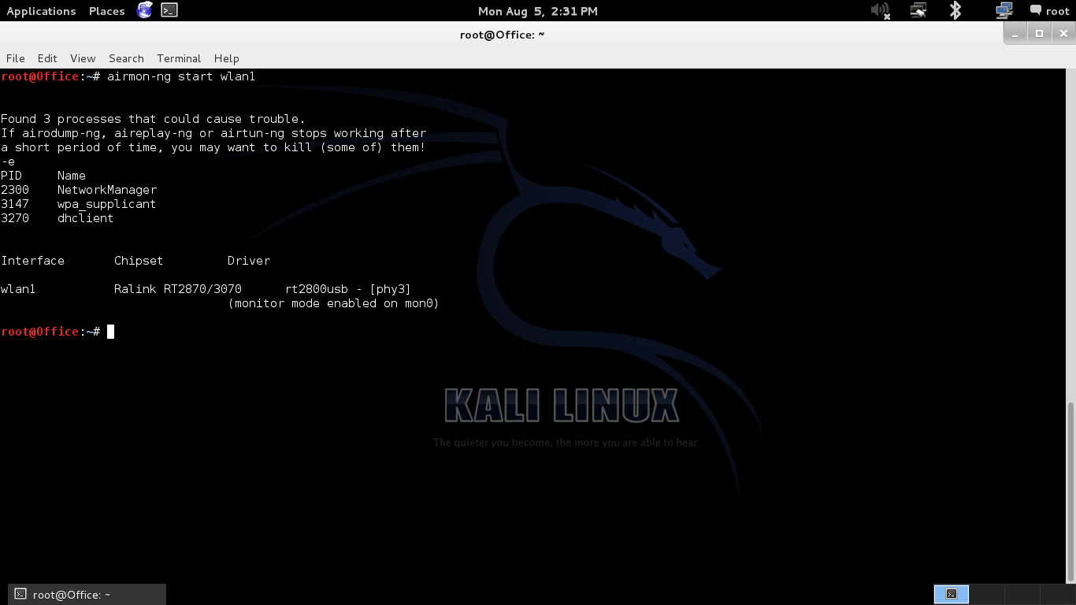The image size is (1076, 605).
Task: Open the Places menu
Action: (107, 11)
